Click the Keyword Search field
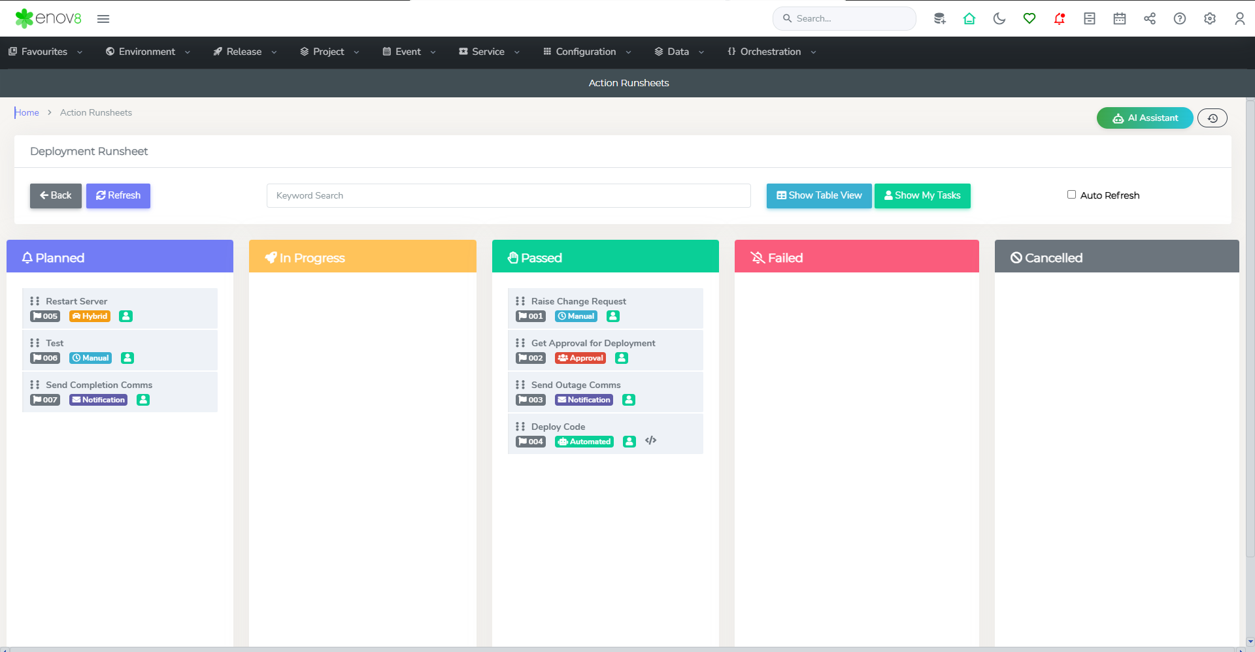1255x652 pixels. tap(508, 195)
